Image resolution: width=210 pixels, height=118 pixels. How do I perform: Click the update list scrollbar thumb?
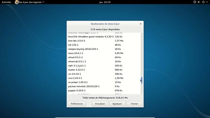tap(141, 80)
